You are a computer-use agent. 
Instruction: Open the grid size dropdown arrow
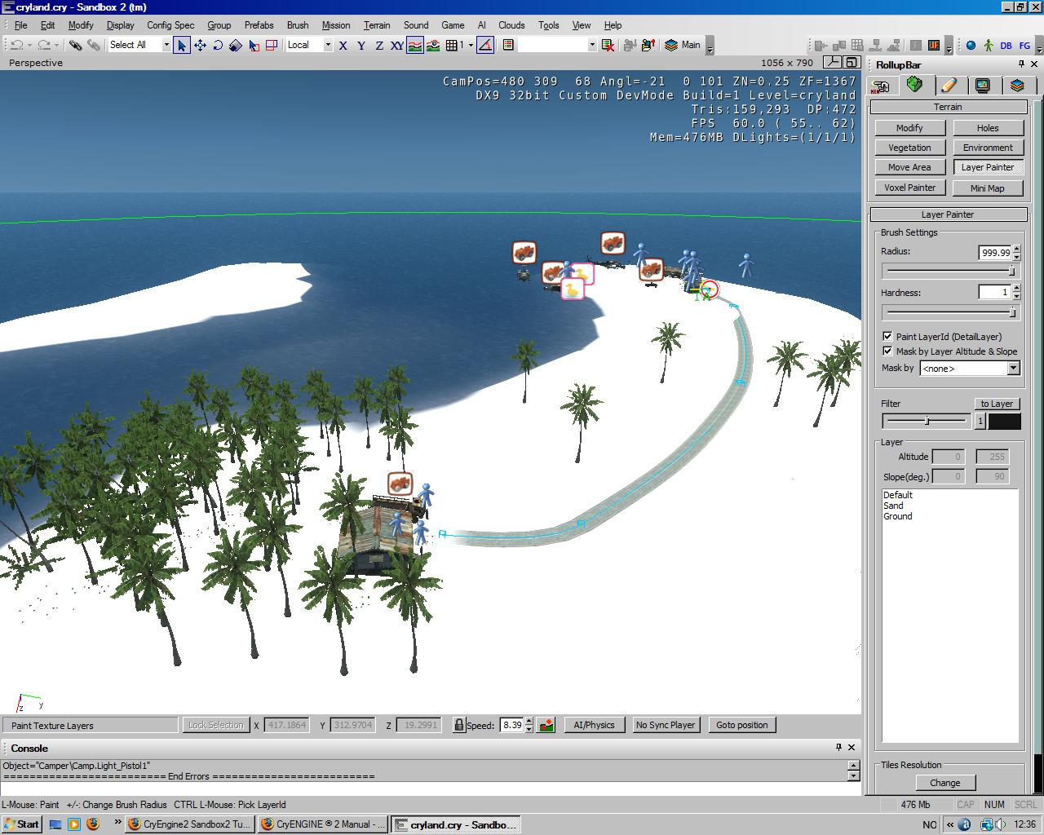point(471,45)
